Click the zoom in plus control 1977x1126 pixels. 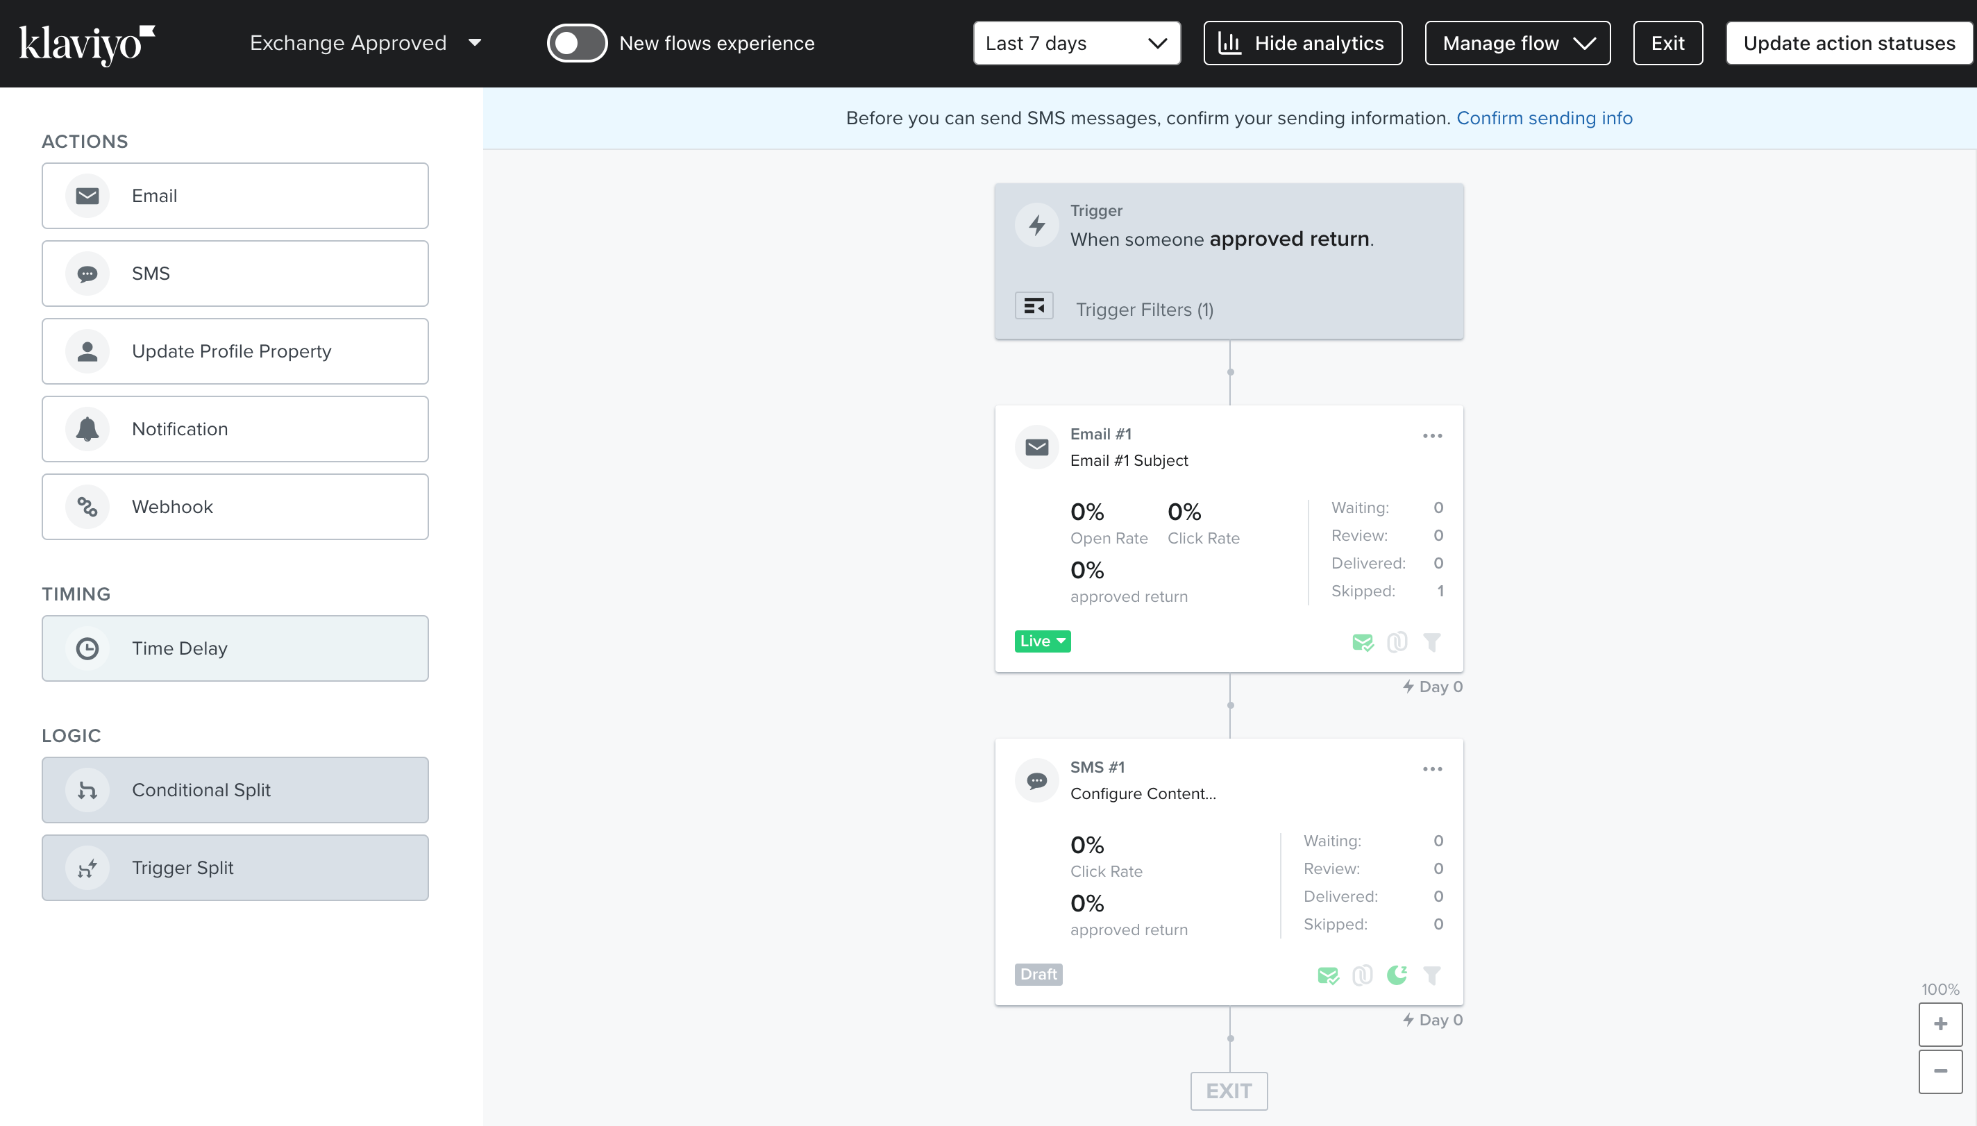pyautogui.click(x=1941, y=1024)
